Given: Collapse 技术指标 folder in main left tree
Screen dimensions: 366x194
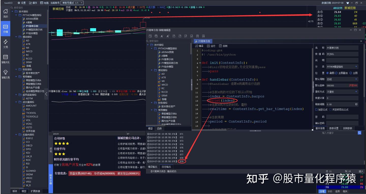Looking at the screenshot, I should click(x=13, y=11).
